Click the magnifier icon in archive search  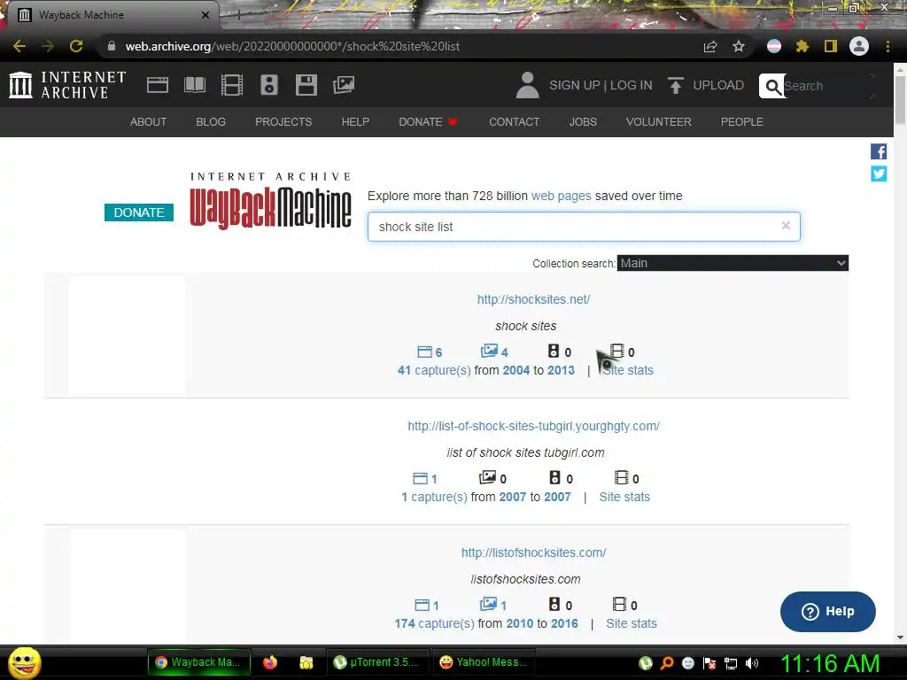coord(772,86)
